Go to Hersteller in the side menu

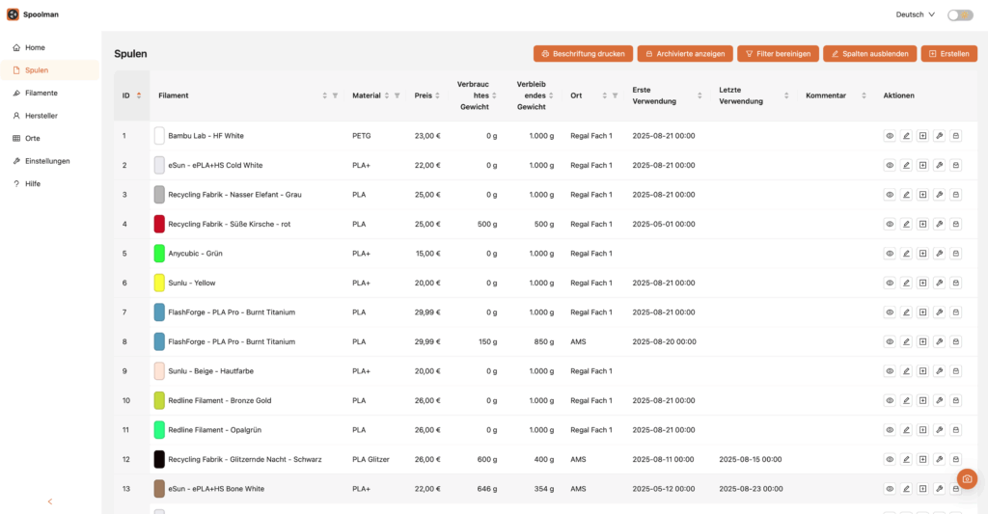(x=41, y=116)
